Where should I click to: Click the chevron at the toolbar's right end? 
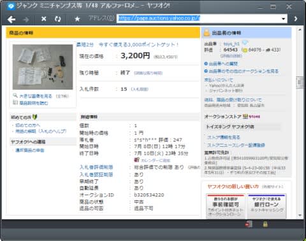tap(296, 19)
